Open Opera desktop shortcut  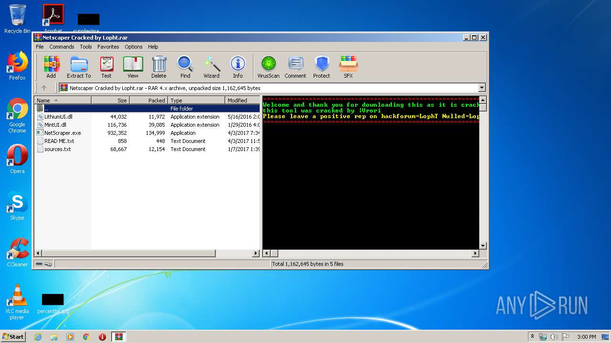pos(17,159)
